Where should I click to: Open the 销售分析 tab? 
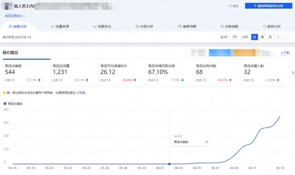pos(18,27)
